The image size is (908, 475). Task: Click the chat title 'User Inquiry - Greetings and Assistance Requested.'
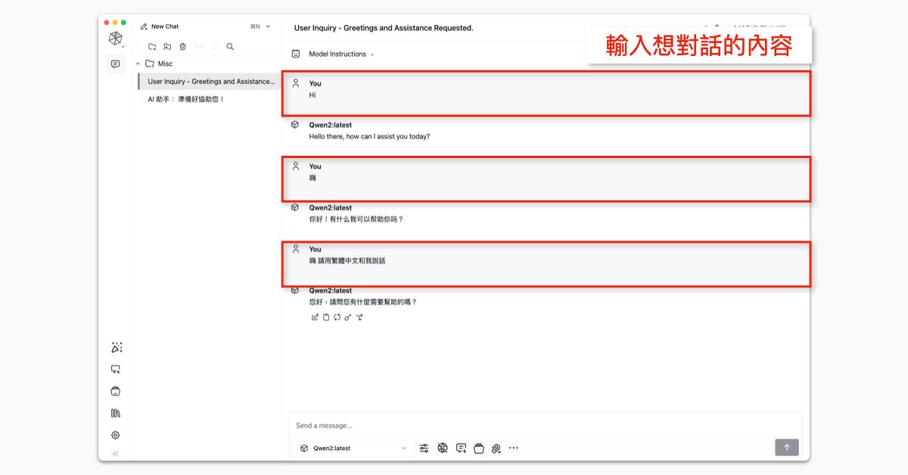[x=384, y=28]
